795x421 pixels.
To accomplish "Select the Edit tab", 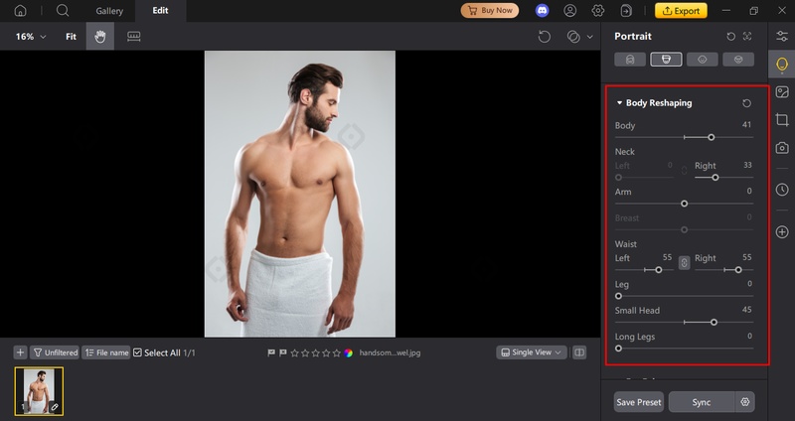I will [x=160, y=11].
